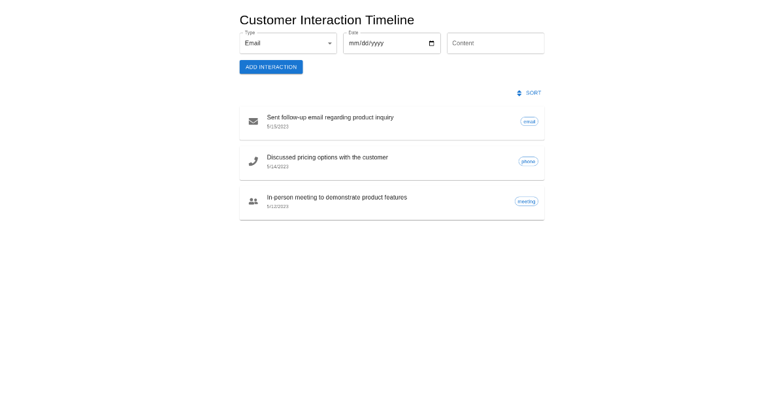Click the date 5/14/2023 under pricing discussion
This screenshot has height=411, width=784.
click(x=277, y=166)
